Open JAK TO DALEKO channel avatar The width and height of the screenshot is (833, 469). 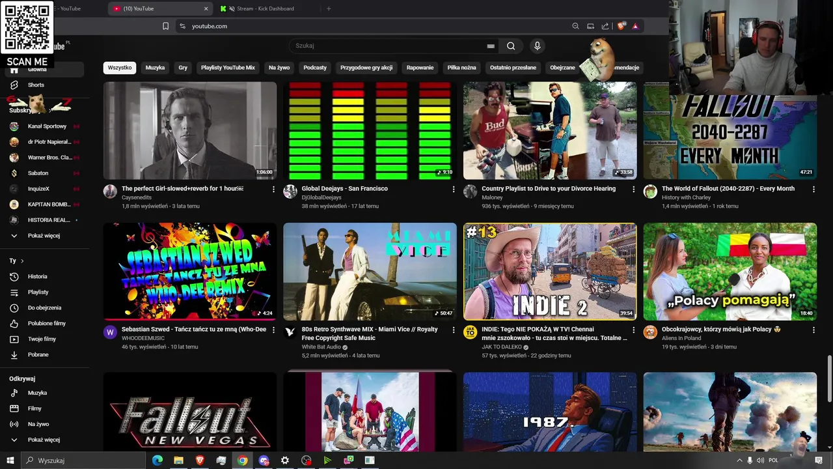470,332
